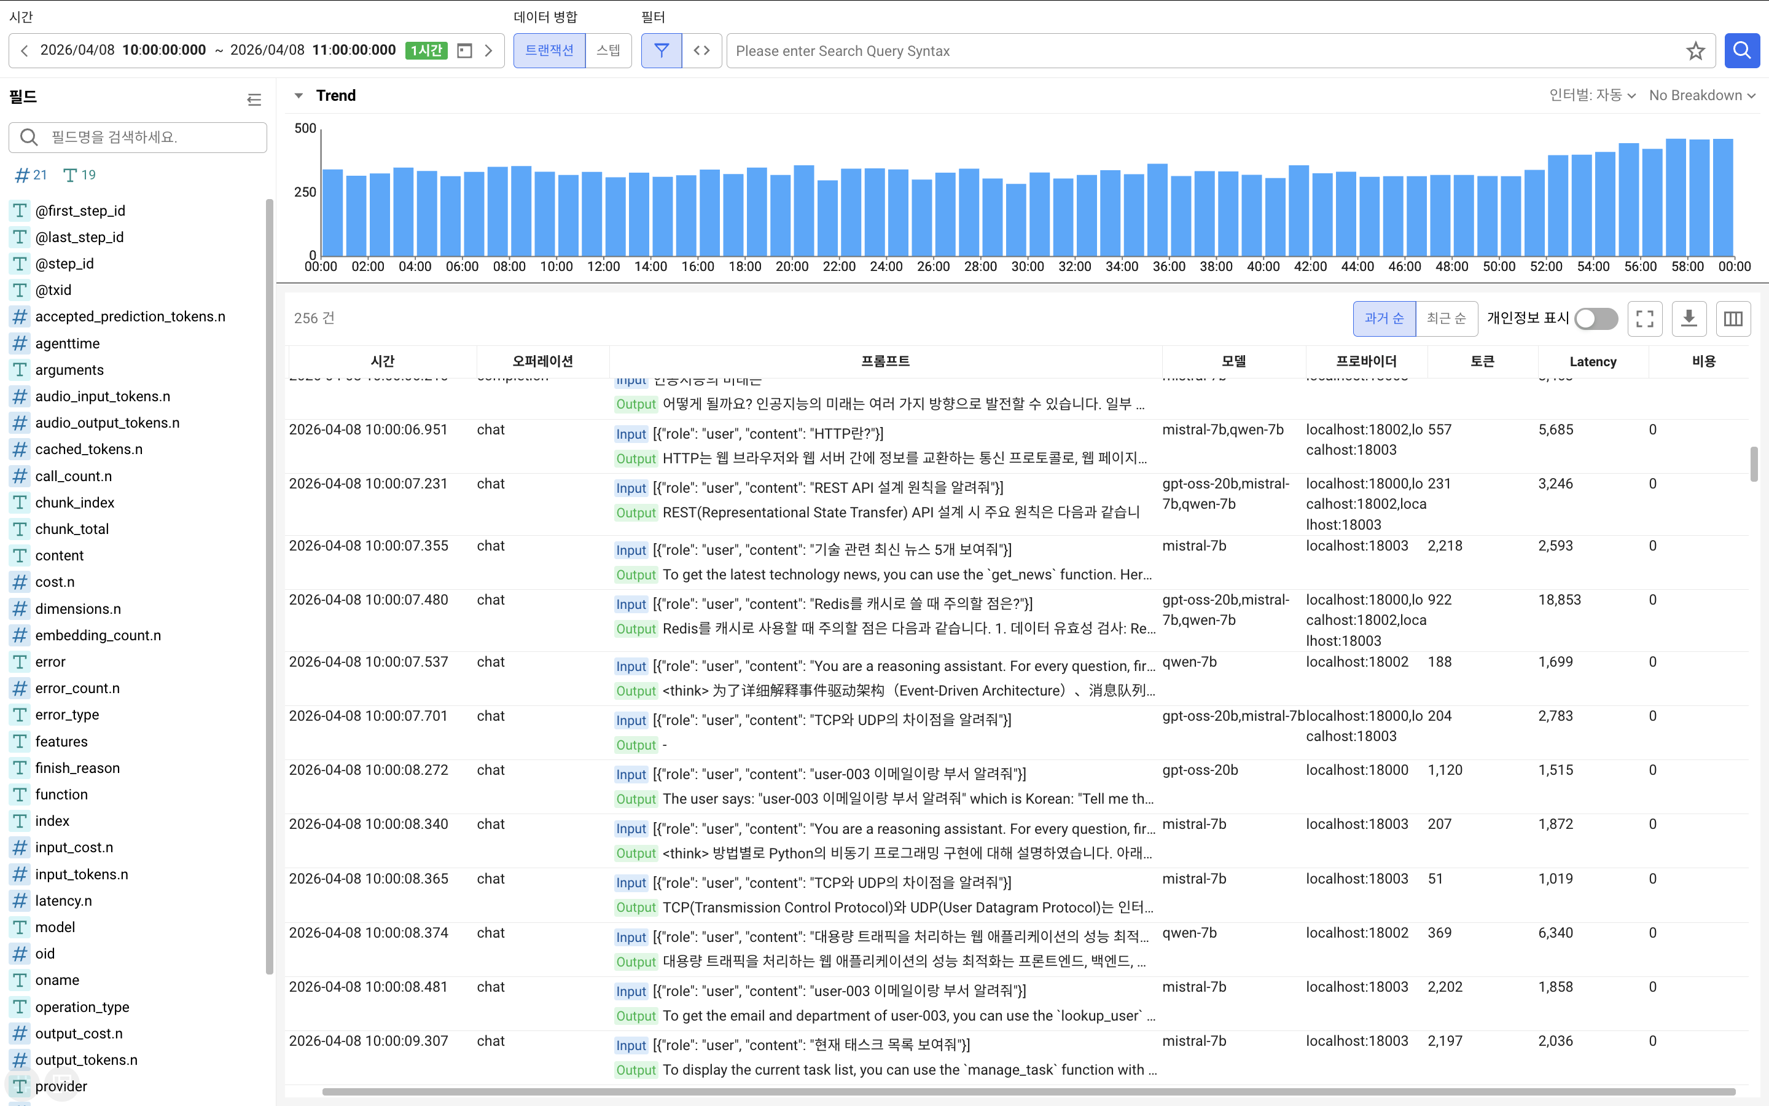The width and height of the screenshot is (1769, 1106).
Task: Click the finish_reason text field icon
Action: [x=20, y=768]
